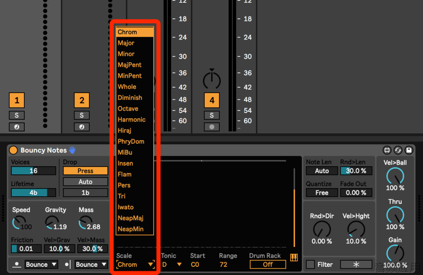Image resolution: width=423 pixels, height=275 pixels.
Task: Click the hot-swap preset icon in device header
Action: tap(398, 150)
